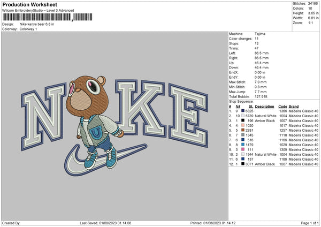Click the "Printed: 01/08/2023 01.14.12" footer text
This screenshot has height=227, width=321.
tap(213, 223)
